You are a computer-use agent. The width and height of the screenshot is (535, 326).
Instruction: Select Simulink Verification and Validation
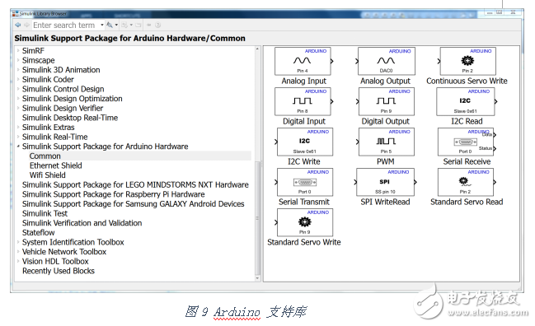pyautogui.click(x=82, y=223)
